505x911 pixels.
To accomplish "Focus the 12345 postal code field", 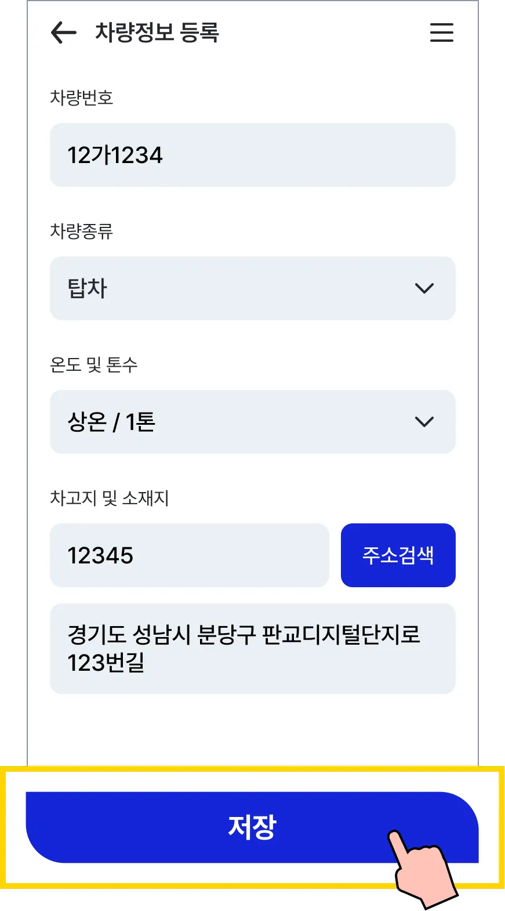I will 190,555.
